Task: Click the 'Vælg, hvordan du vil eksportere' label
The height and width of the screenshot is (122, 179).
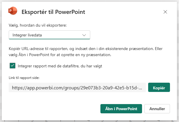Action: pyautogui.click(x=38, y=25)
